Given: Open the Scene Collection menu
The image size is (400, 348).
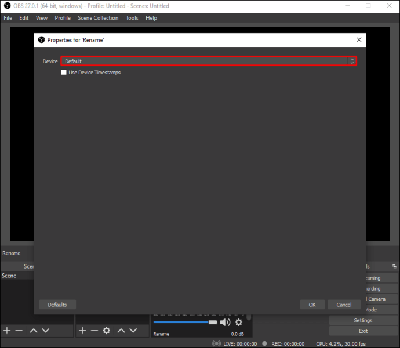Looking at the screenshot, I should pyautogui.click(x=98, y=18).
